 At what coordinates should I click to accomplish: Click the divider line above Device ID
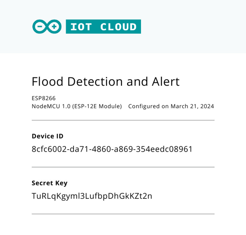pos(123,120)
